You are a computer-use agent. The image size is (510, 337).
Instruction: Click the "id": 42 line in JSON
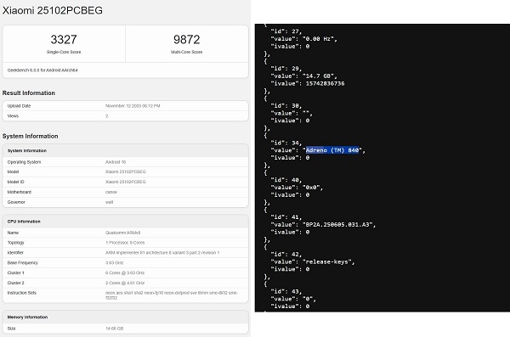coord(286,255)
